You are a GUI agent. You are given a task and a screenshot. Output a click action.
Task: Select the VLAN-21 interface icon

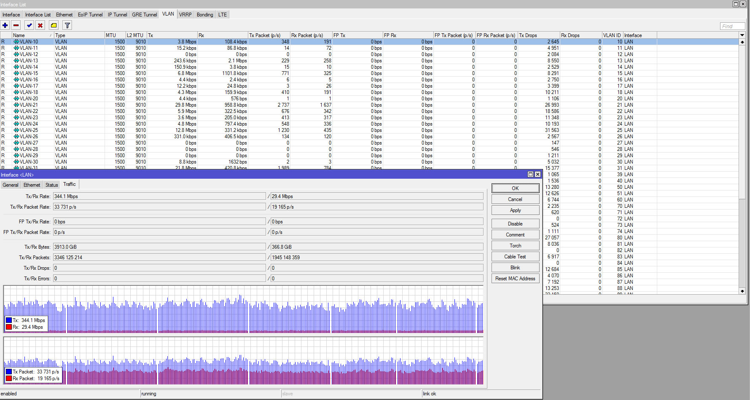16,105
